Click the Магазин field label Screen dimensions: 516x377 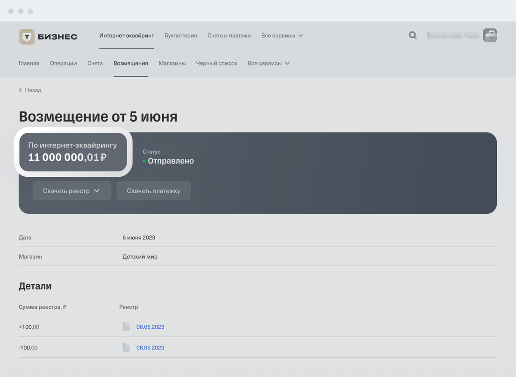30,256
